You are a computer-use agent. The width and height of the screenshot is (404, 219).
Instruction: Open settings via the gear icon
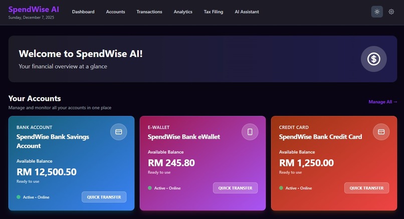[391, 12]
